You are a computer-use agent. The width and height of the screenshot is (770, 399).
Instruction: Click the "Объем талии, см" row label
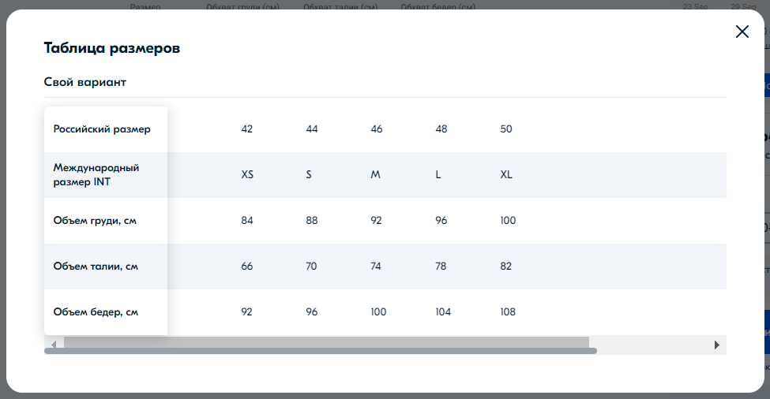pos(96,267)
